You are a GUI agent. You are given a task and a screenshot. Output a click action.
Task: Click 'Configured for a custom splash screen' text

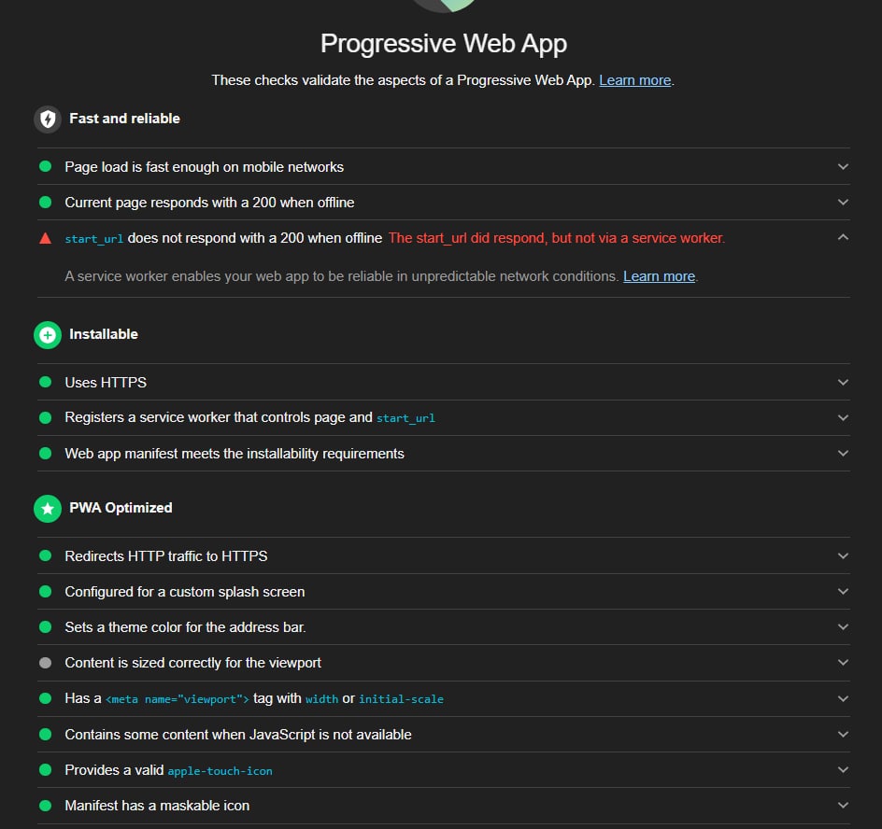[184, 592]
